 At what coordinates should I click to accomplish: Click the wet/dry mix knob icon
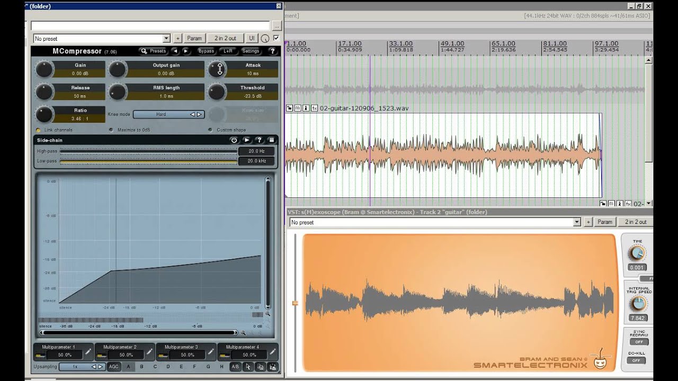265,39
